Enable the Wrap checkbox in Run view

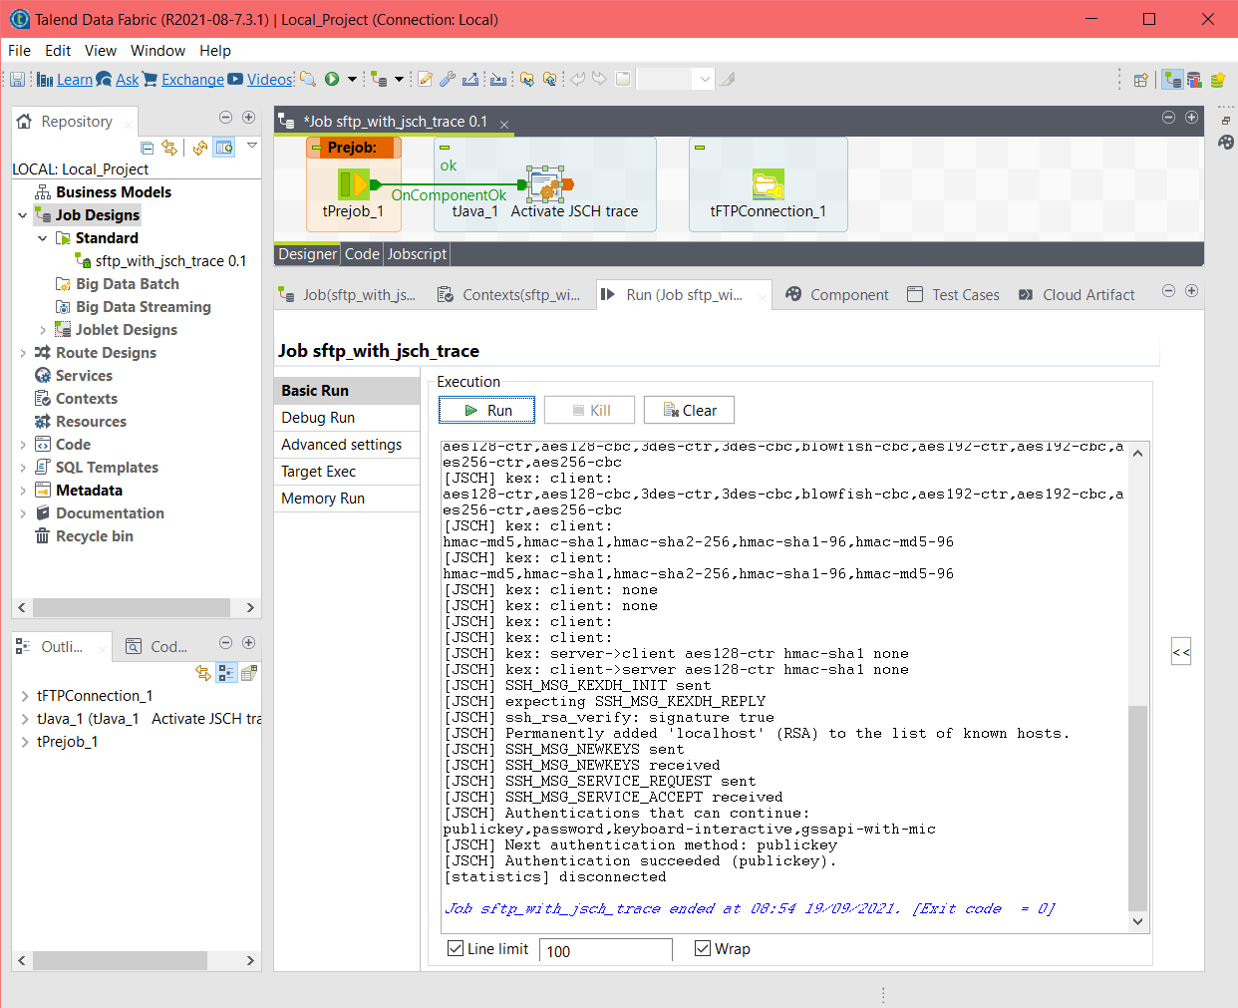pyautogui.click(x=704, y=947)
